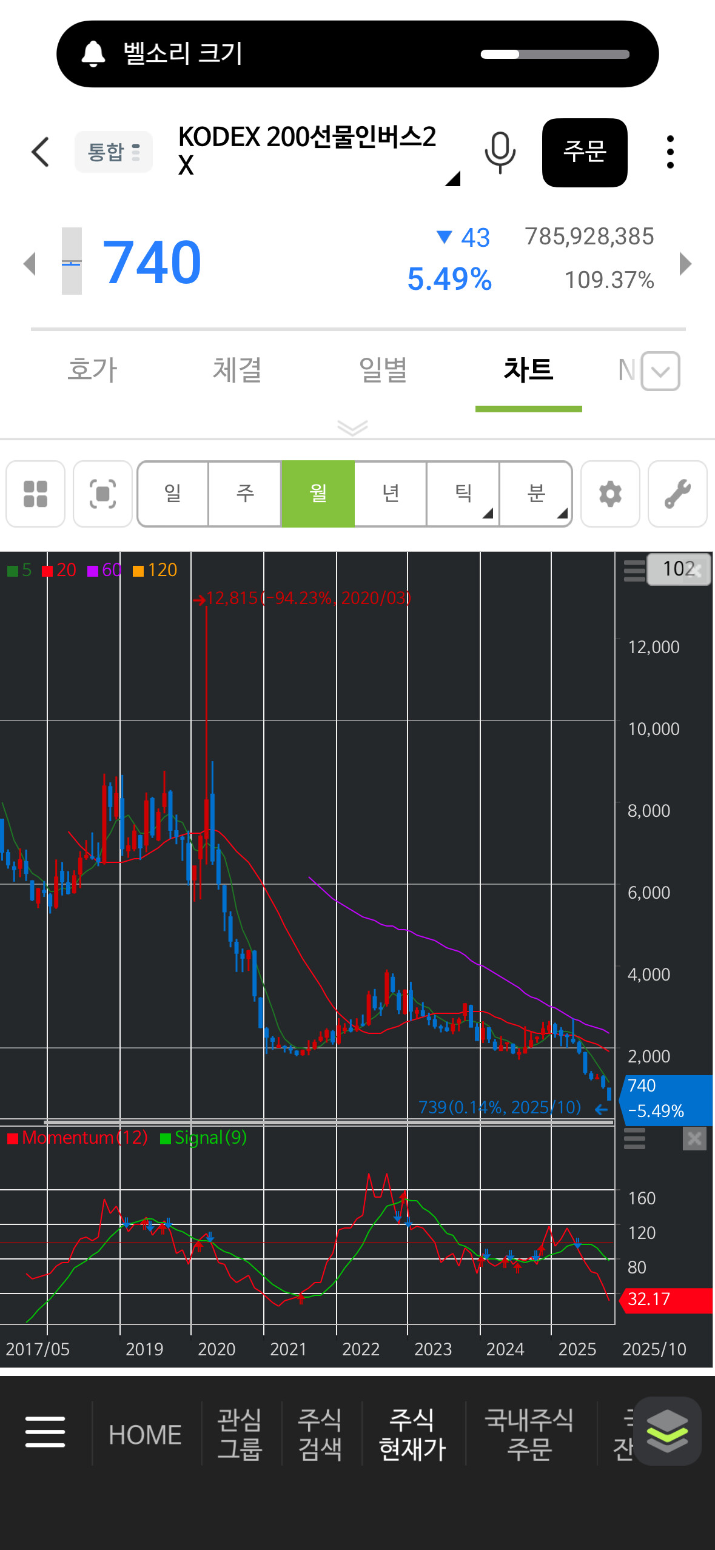Tap the bell ringer volume icon

(x=93, y=54)
